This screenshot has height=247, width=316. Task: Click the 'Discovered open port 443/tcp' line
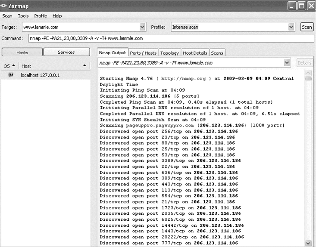click(169, 184)
